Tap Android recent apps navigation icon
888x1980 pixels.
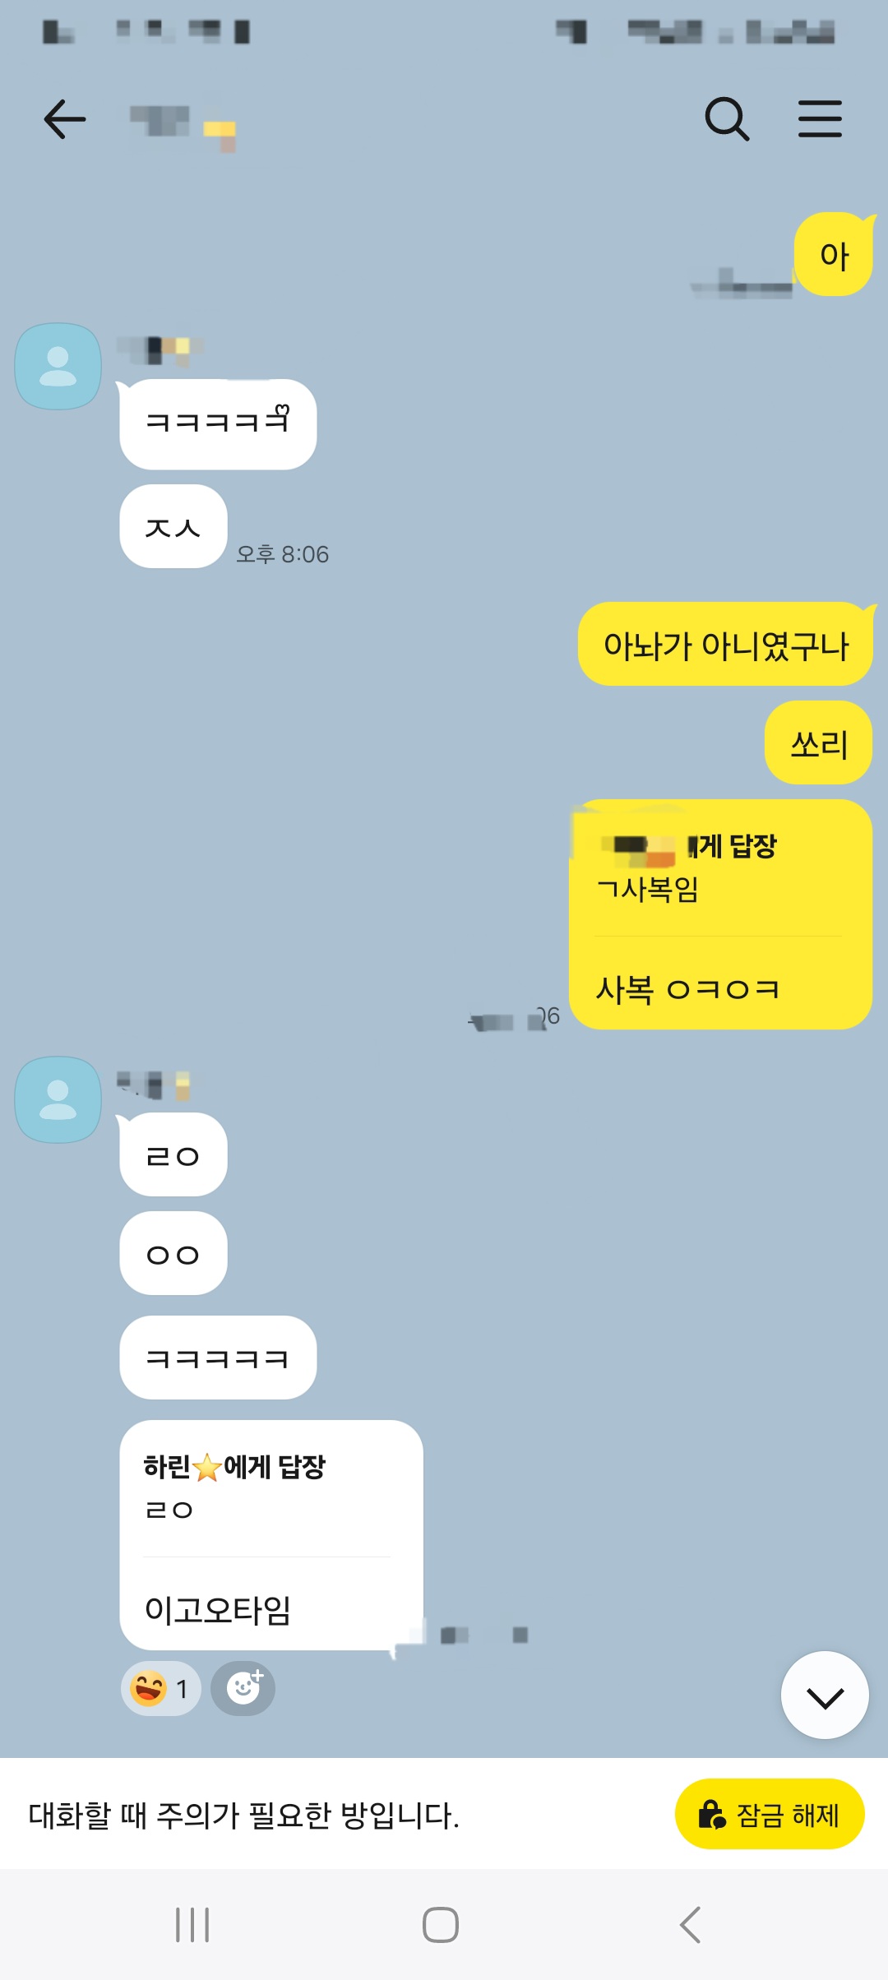click(x=192, y=1925)
